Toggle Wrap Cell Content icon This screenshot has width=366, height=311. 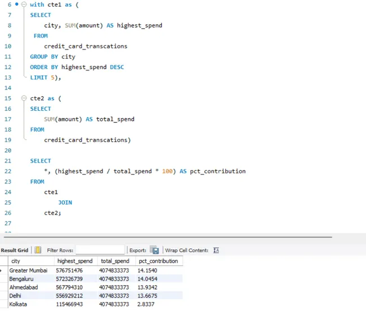pos(216,250)
